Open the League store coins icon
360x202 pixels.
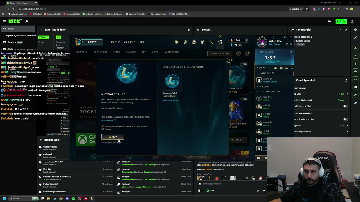click(220, 42)
